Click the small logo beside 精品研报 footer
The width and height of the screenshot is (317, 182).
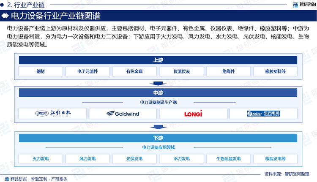(x=7, y=179)
